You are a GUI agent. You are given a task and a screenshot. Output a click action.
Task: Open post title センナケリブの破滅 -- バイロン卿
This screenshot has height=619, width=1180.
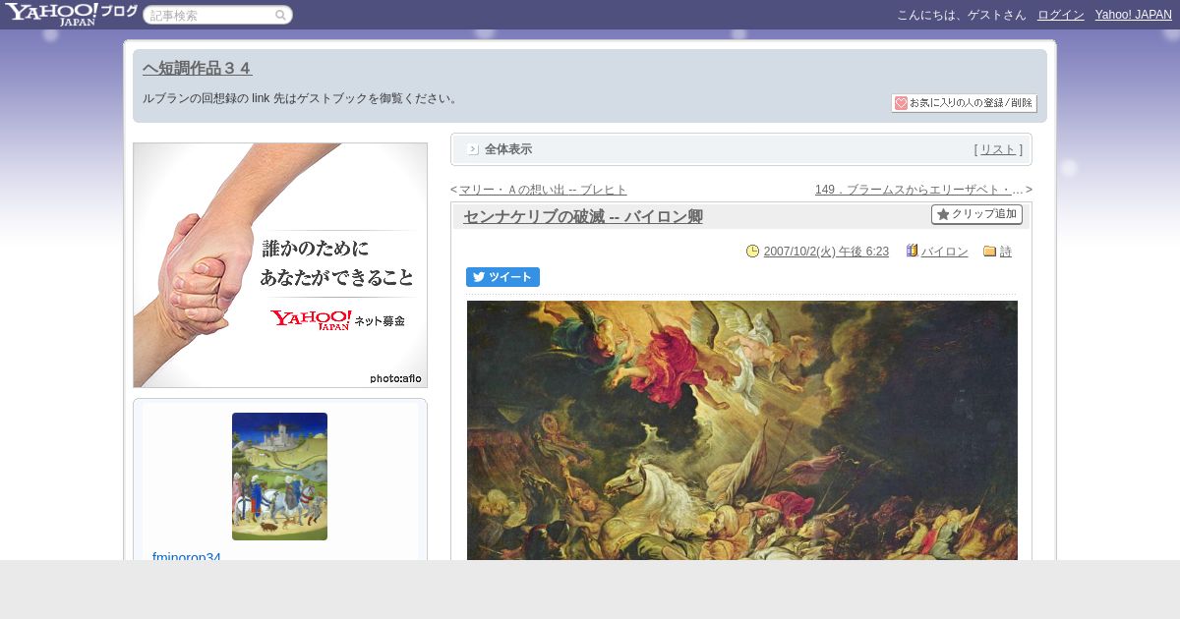tap(582, 217)
